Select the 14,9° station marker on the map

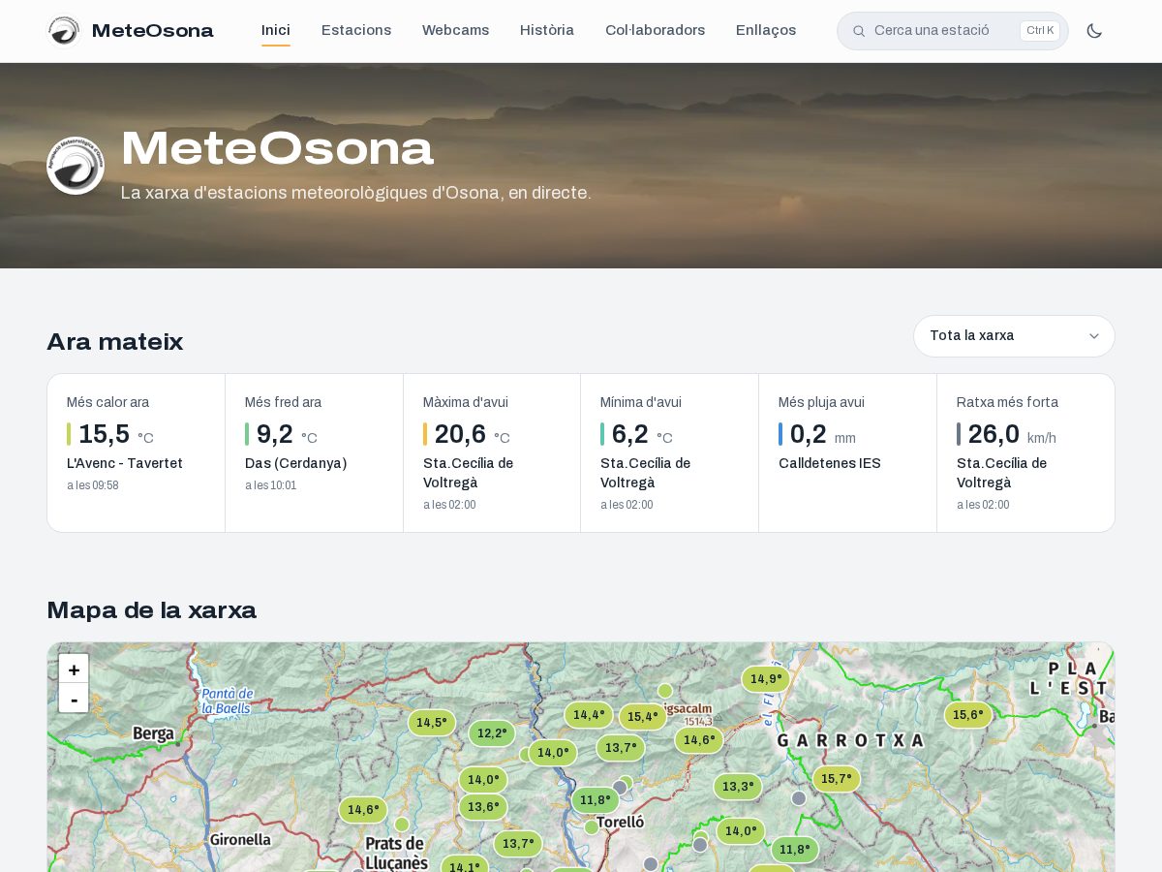coord(766,679)
